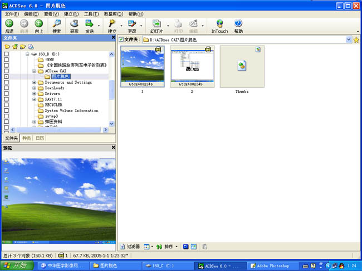The width and height of the screenshot is (362, 271).
Task: Click the folder tree horizontal scrollbar
Action: pyautogui.click(x=59, y=130)
